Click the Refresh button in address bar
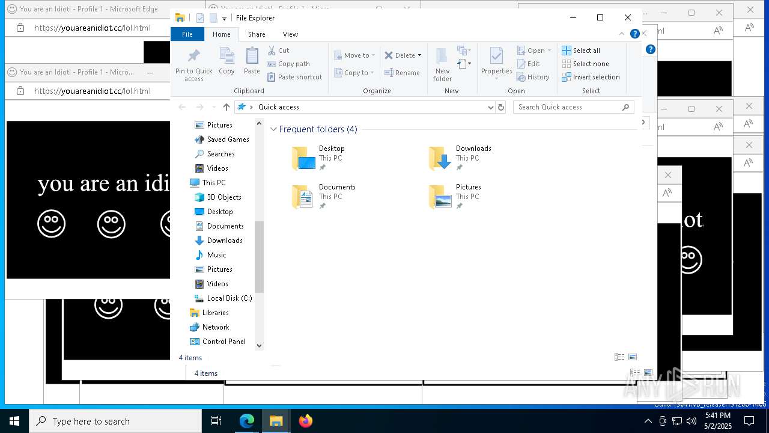 pyautogui.click(x=501, y=107)
